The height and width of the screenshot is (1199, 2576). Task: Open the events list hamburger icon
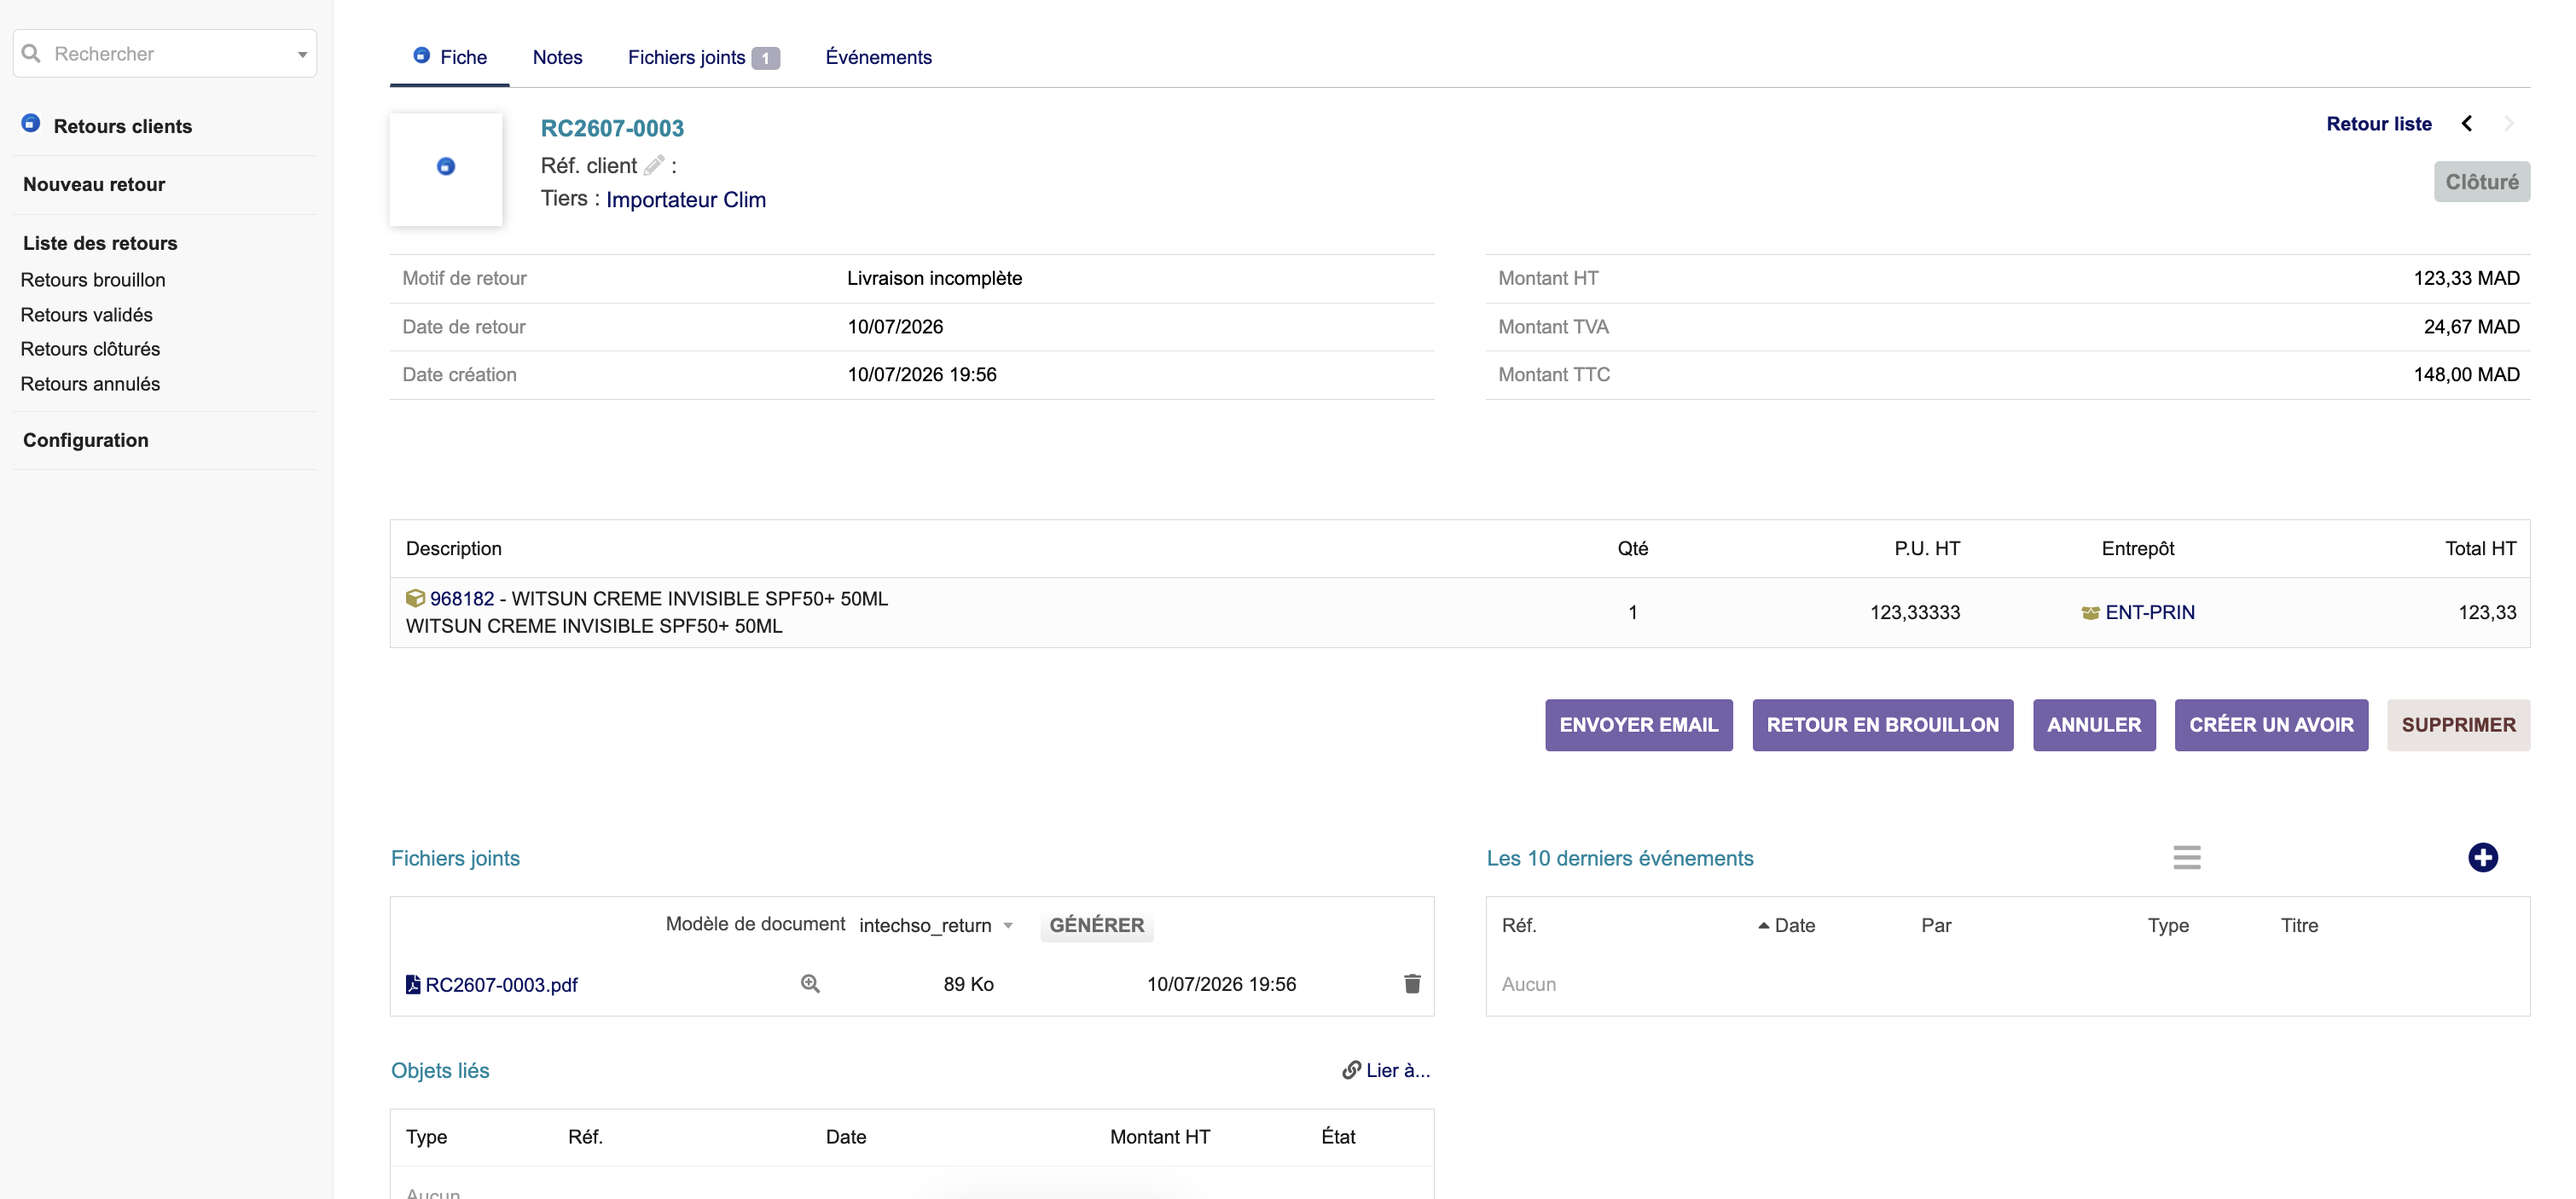tap(2186, 858)
